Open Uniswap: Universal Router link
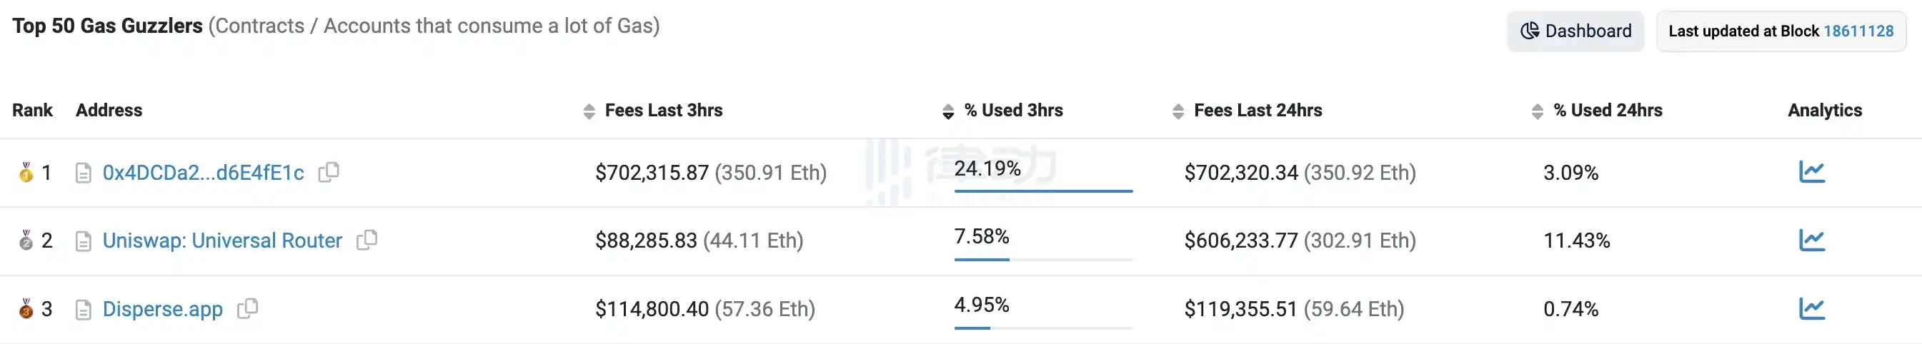This screenshot has height=344, width=1922. click(222, 241)
